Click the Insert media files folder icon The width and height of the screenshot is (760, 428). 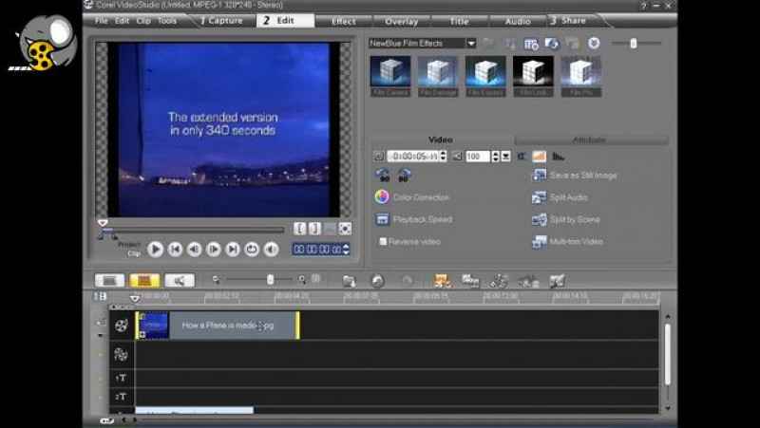349,280
